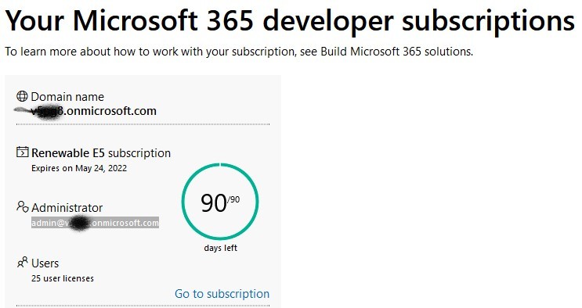
Task: Click the small /90 total days text
Action: tap(233, 200)
